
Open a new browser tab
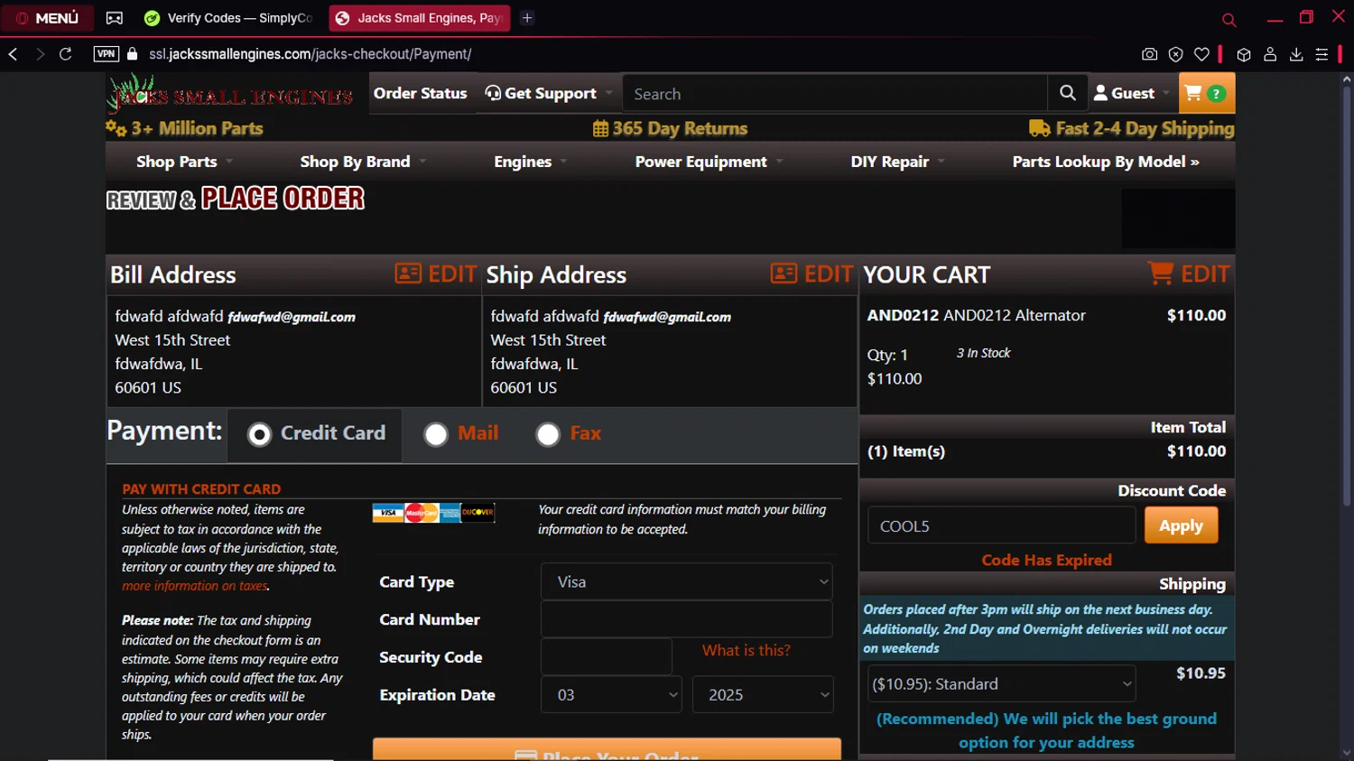pyautogui.click(x=527, y=18)
